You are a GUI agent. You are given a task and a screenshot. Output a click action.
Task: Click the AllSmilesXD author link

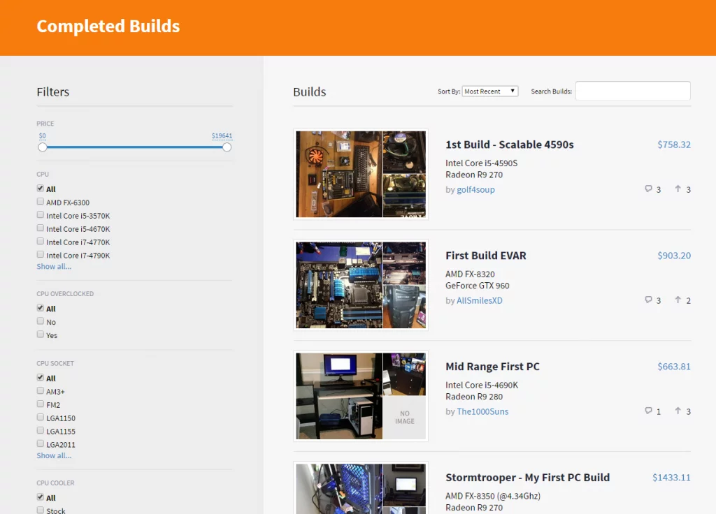point(479,301)
